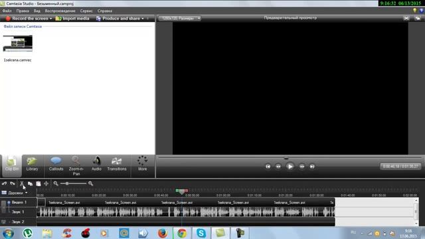
Task: Click the red Record the screen button
Action: [x=8, y=19]
